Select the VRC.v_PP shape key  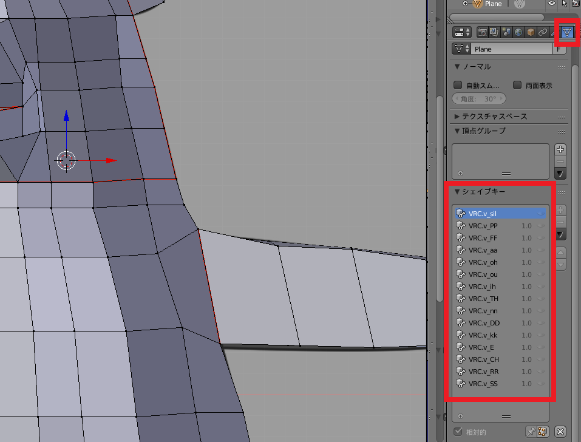[x=500, y=226]
